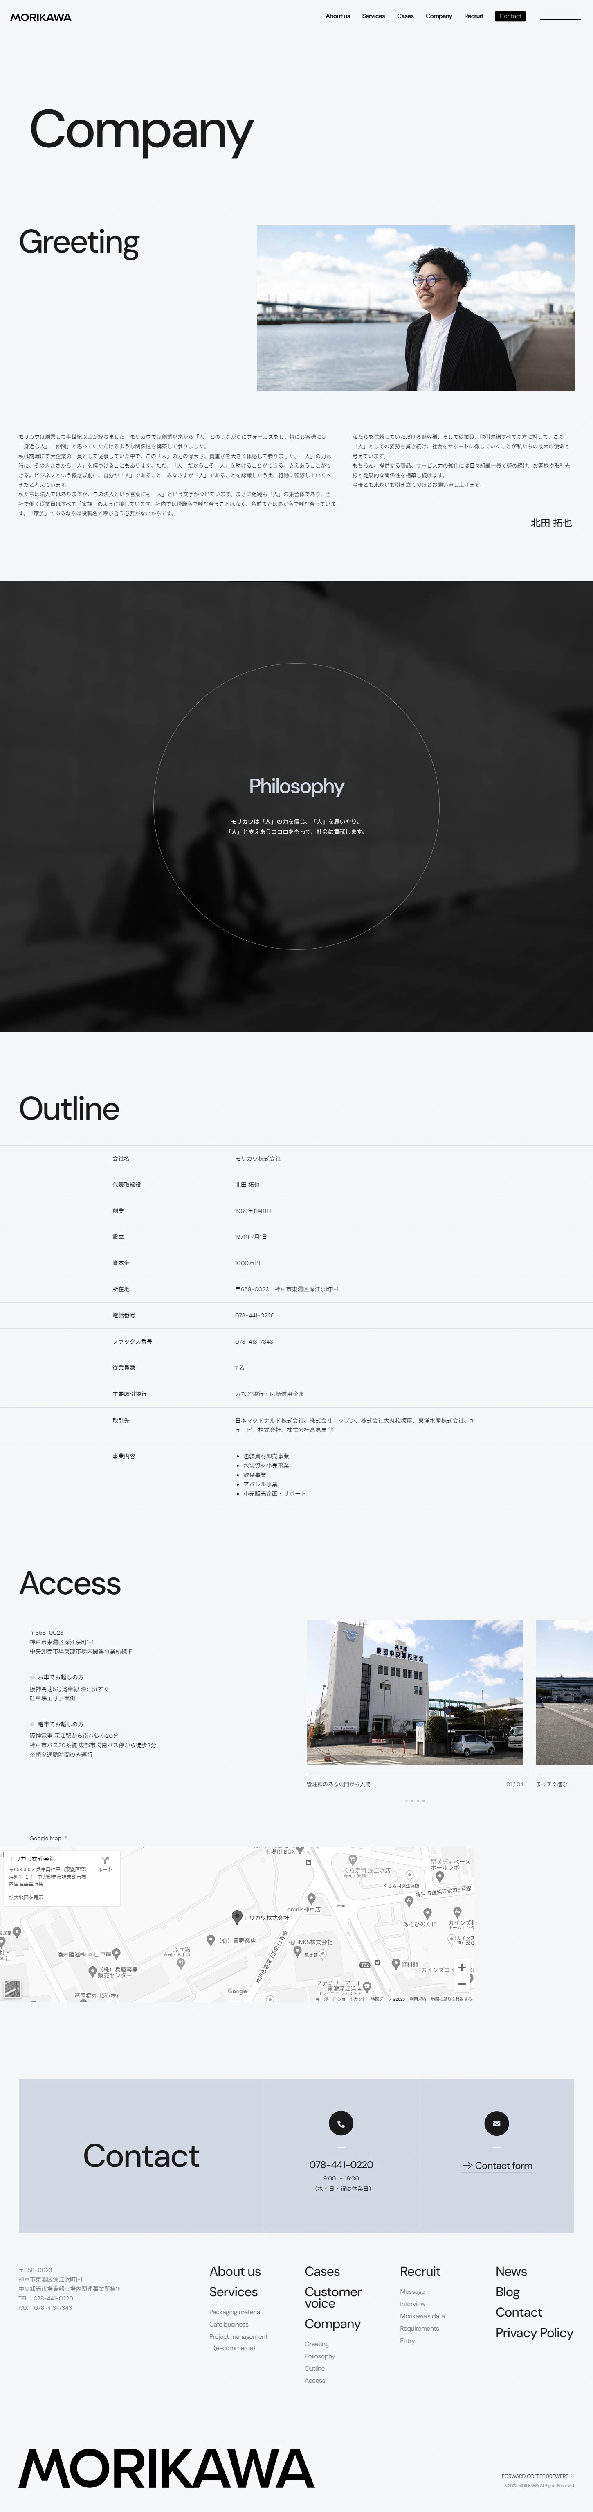The width and height of the screenshot is (593, 2512).
Task: Click the MORIKAWA logo in header
Action: click(x=41, y=16)
